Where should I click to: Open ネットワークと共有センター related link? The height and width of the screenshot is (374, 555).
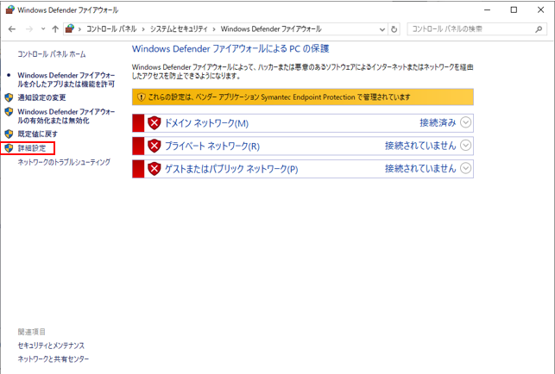point(54,358)
